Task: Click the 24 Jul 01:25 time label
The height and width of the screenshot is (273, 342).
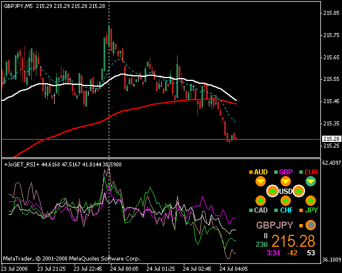Action: coord(160,268)
